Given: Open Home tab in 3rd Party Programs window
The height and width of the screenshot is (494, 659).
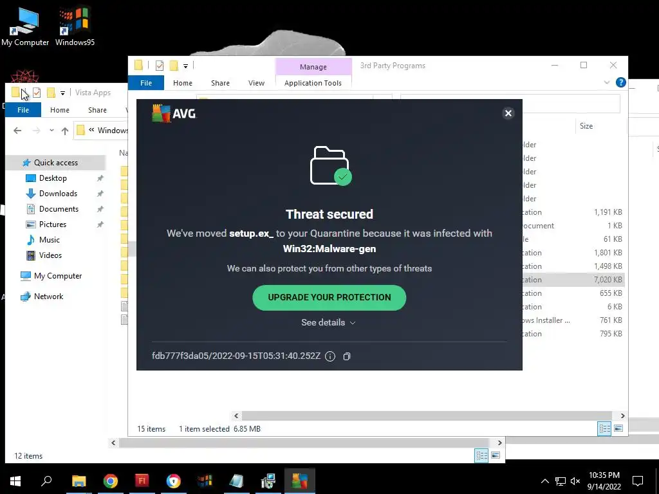Looking at the screenshot, I should tap(182, 83).
